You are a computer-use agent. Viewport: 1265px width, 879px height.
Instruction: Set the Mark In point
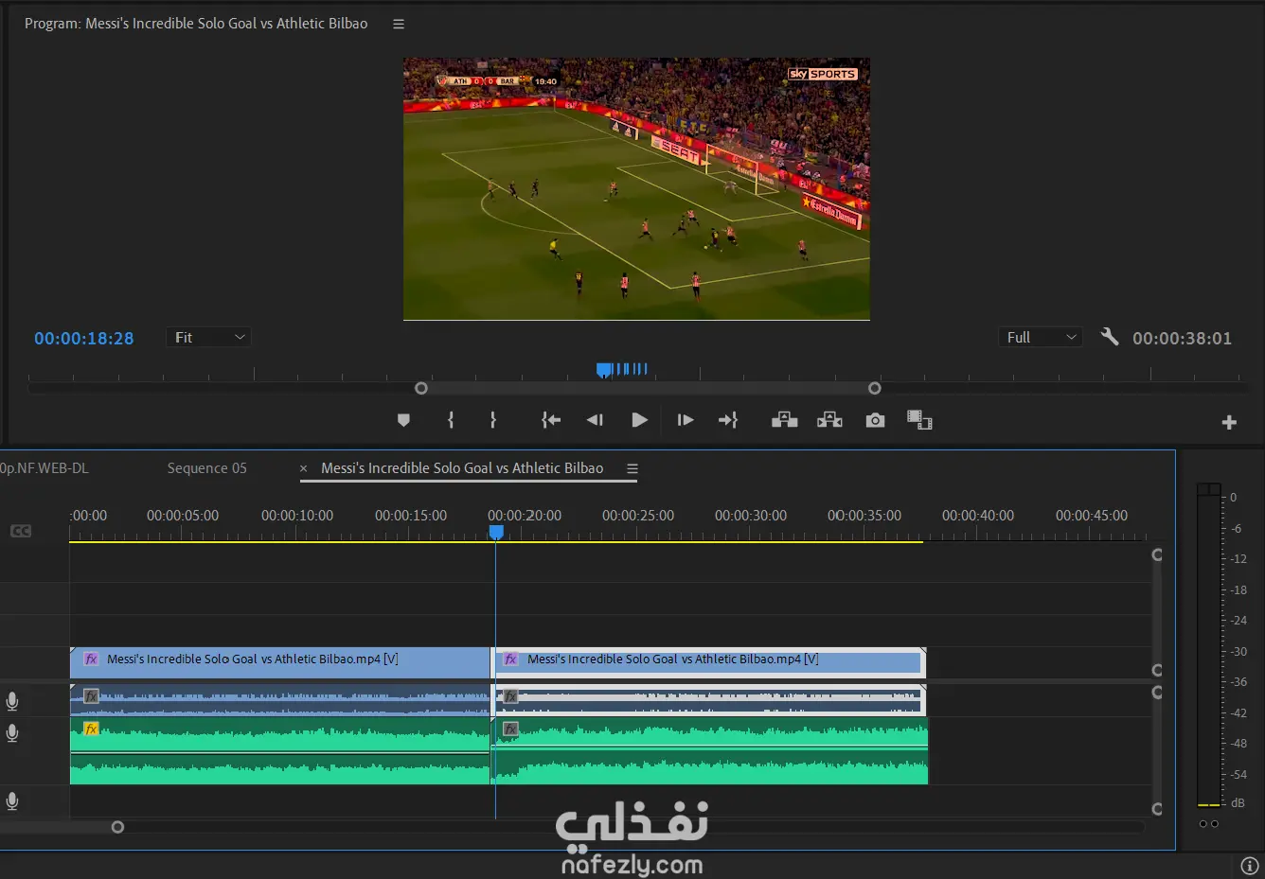tap(451, 420)
